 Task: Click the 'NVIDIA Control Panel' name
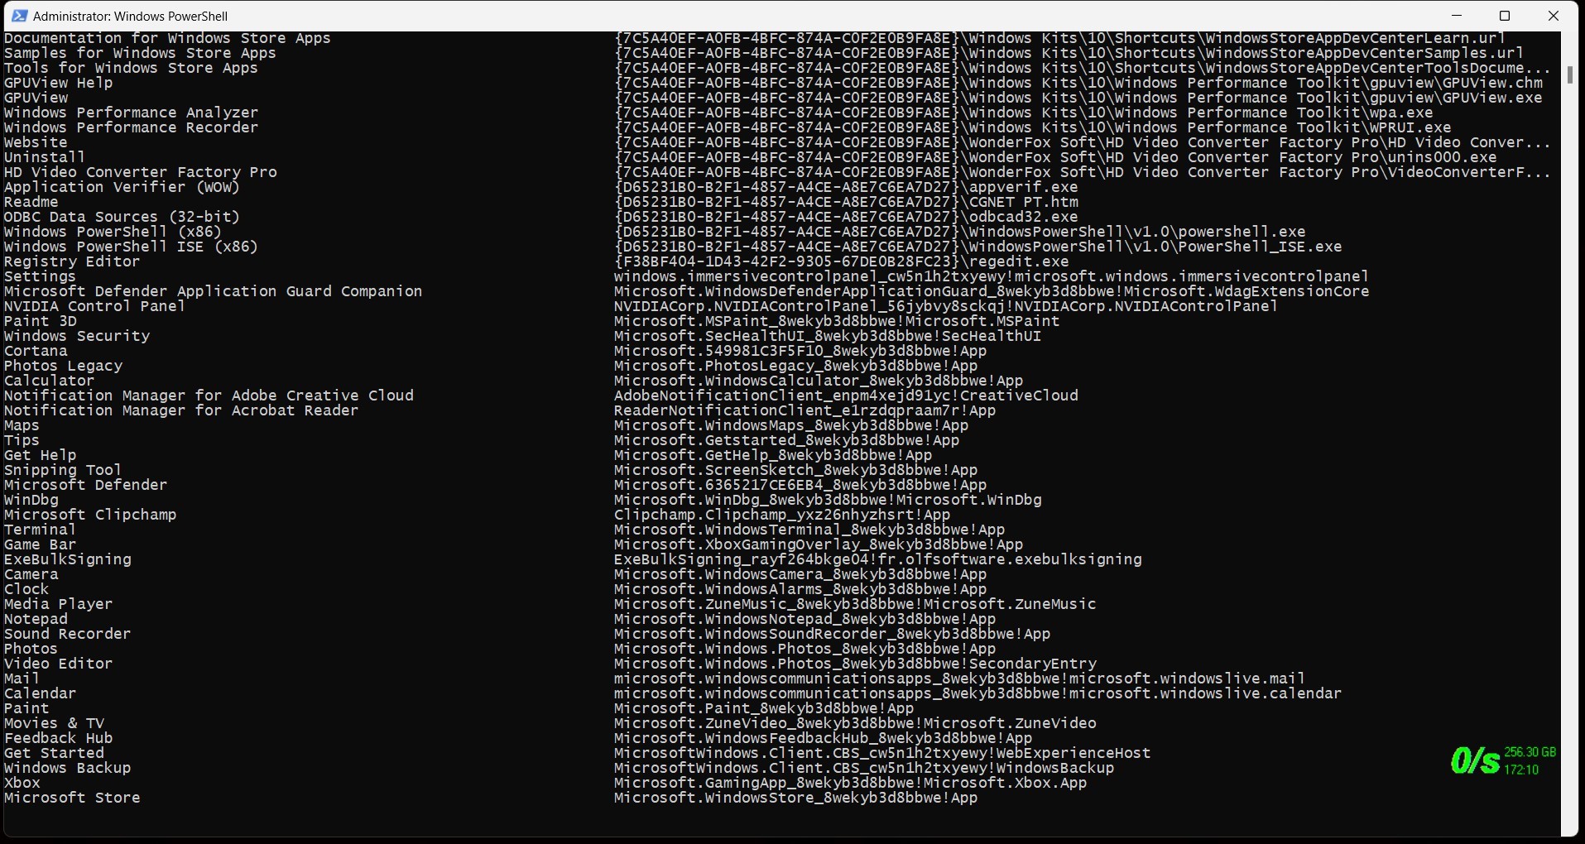tap(95, 306)
